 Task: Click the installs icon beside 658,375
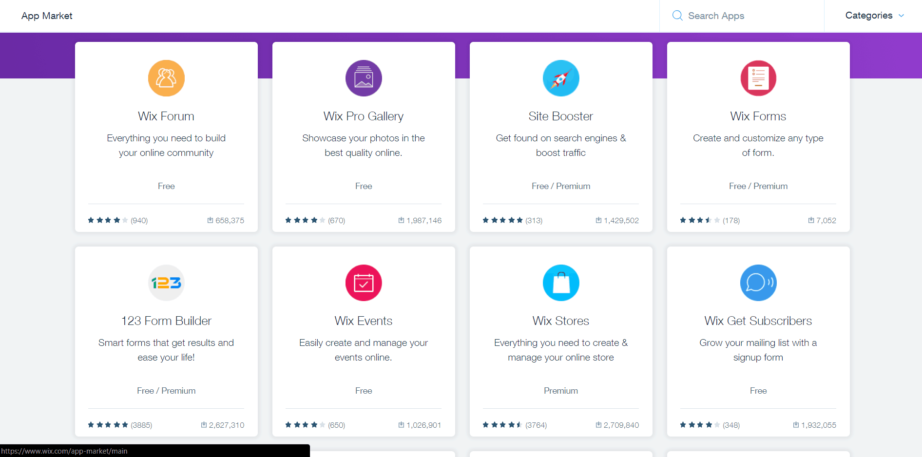tap(210, 220)
